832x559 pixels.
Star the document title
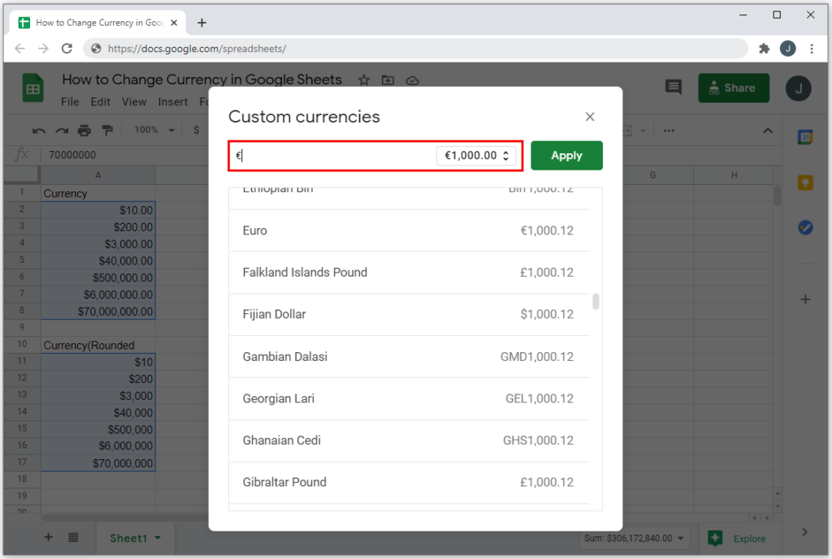(364, 80)
